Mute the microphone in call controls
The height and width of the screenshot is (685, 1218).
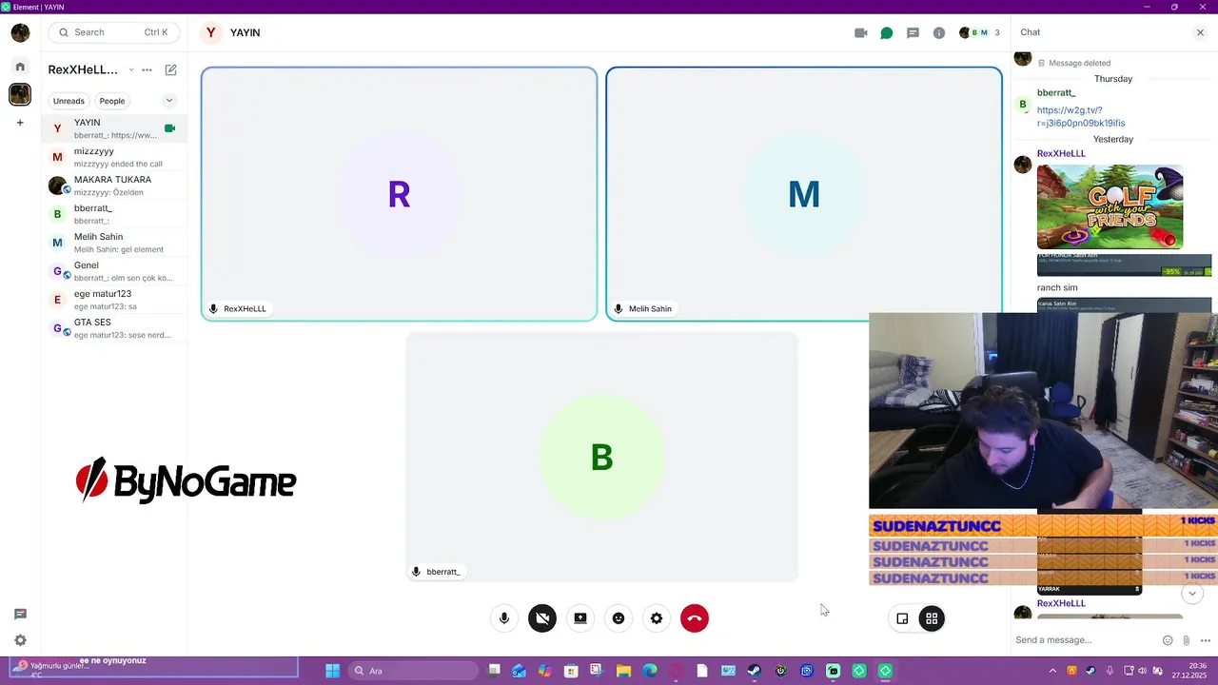point(504,618)
